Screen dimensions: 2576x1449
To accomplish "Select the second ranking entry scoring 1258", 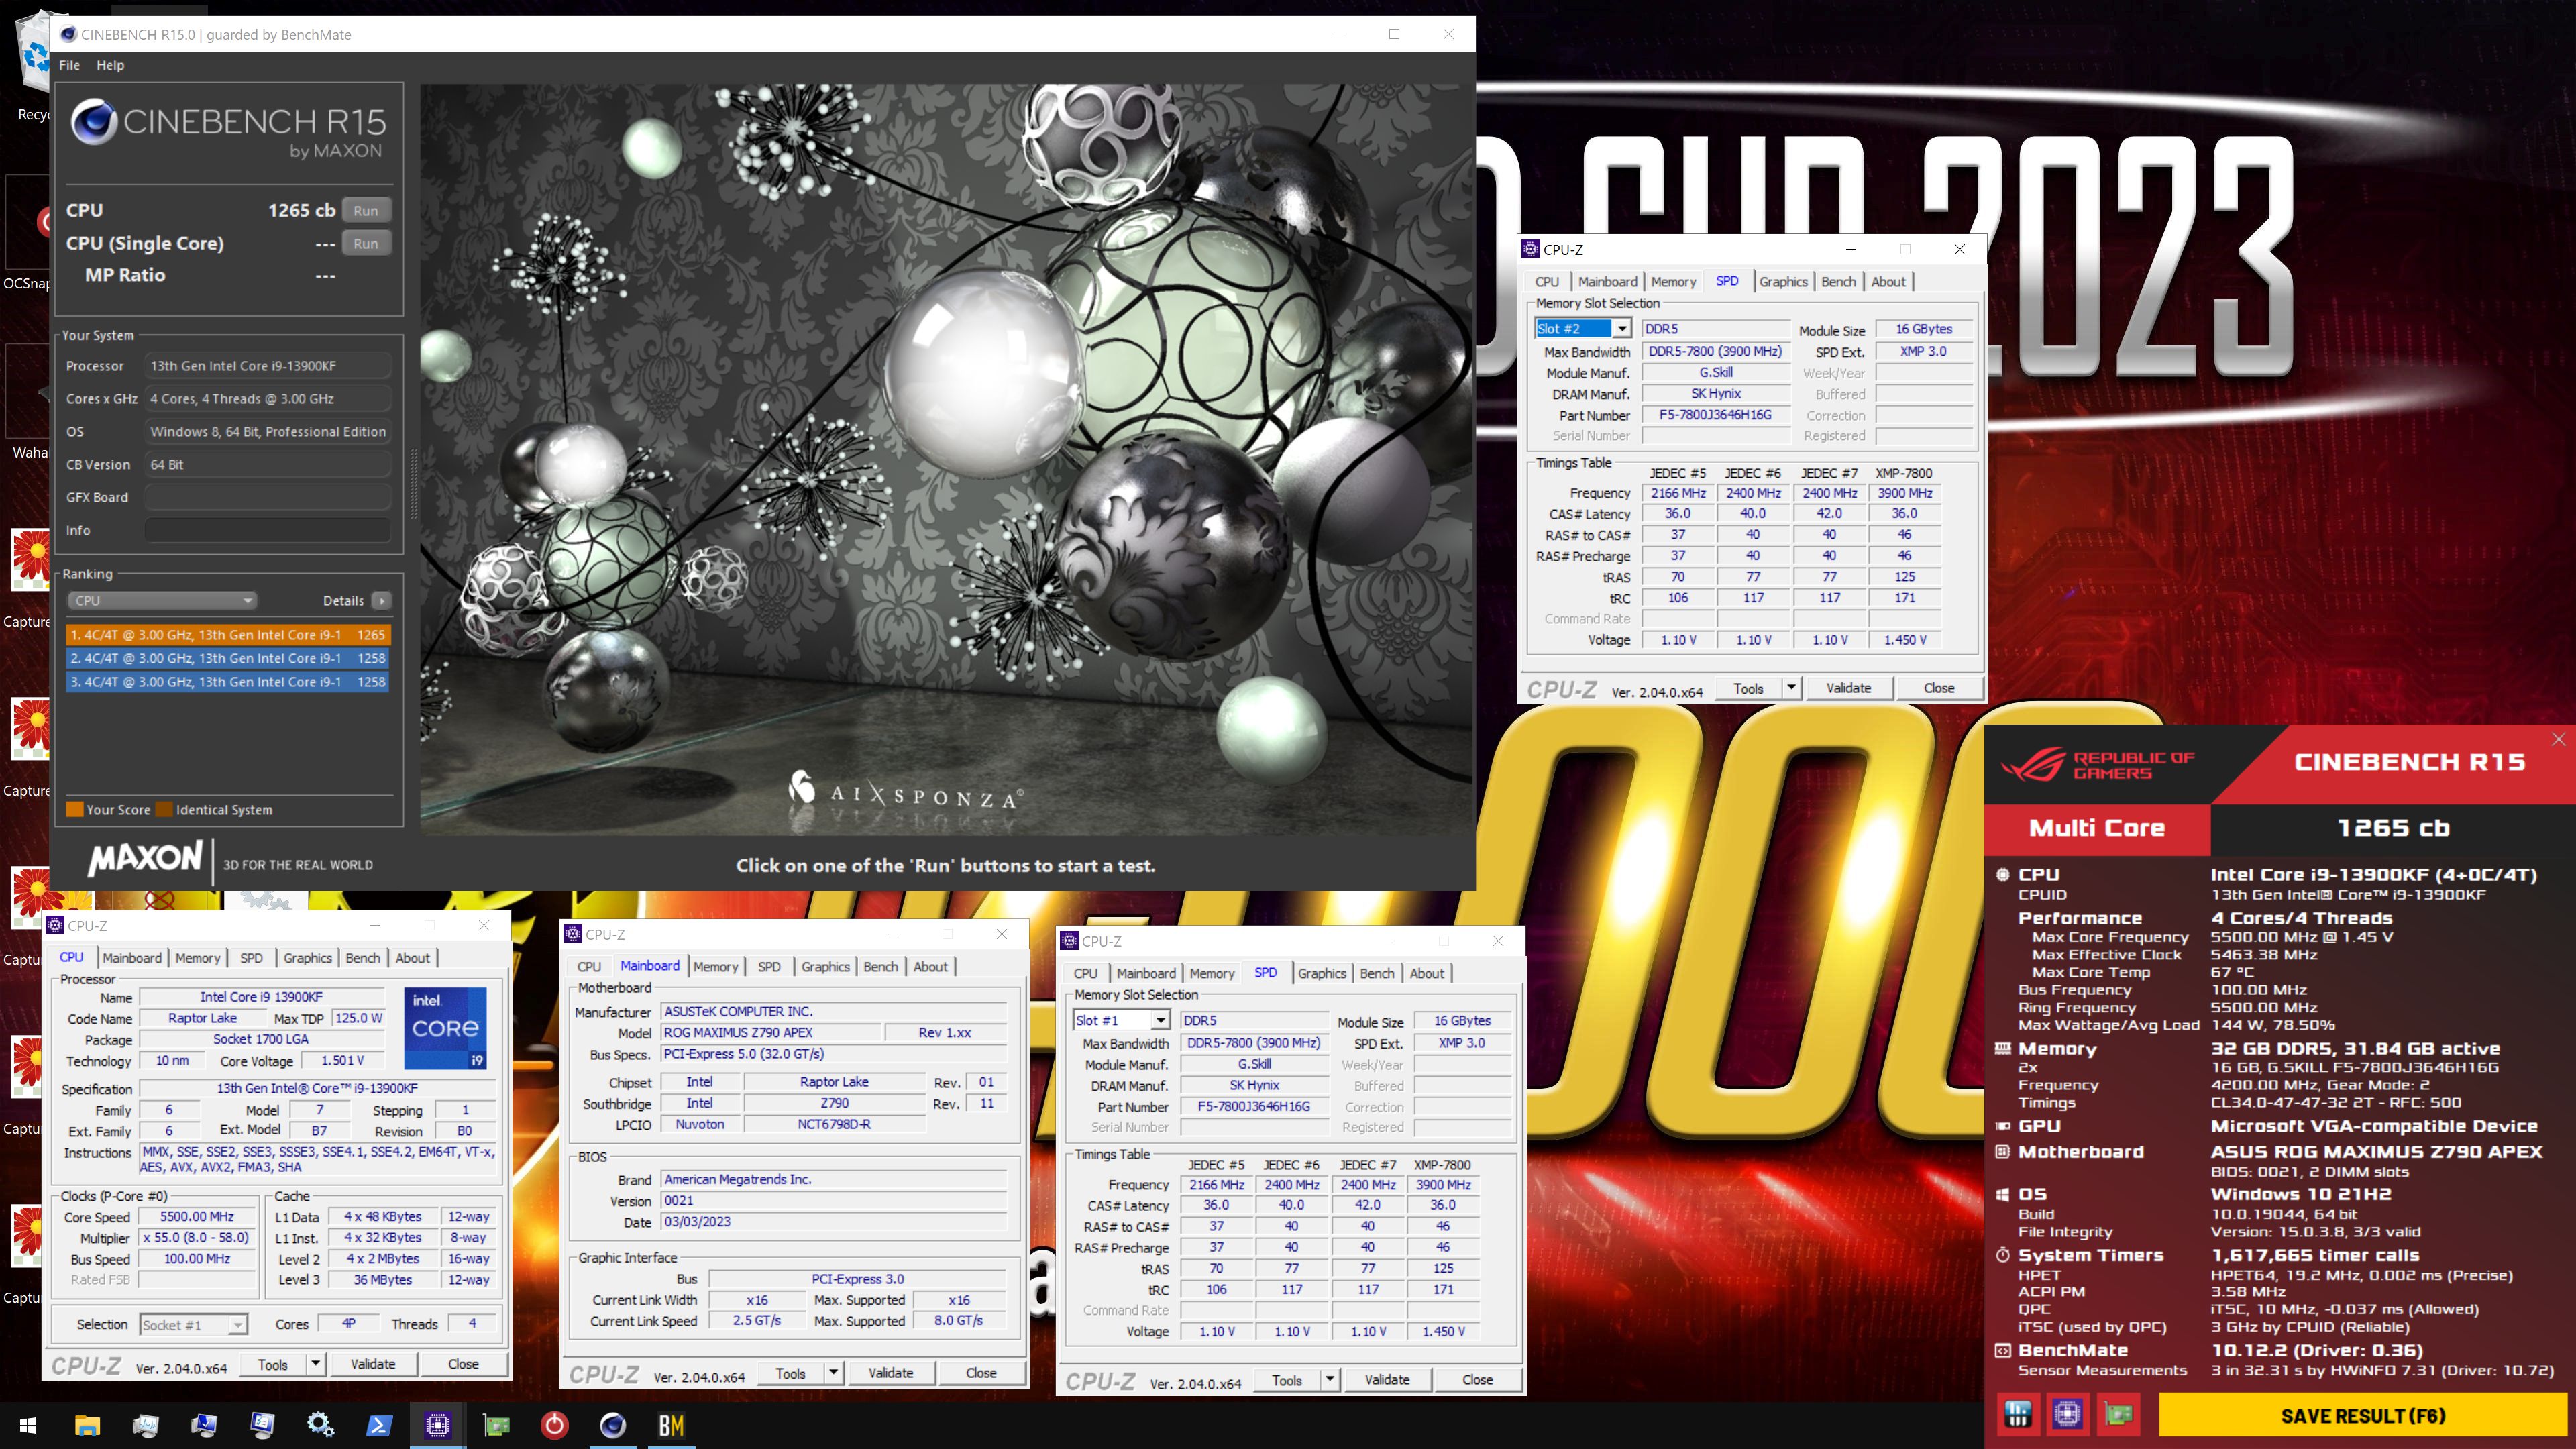I will [228, 659].
